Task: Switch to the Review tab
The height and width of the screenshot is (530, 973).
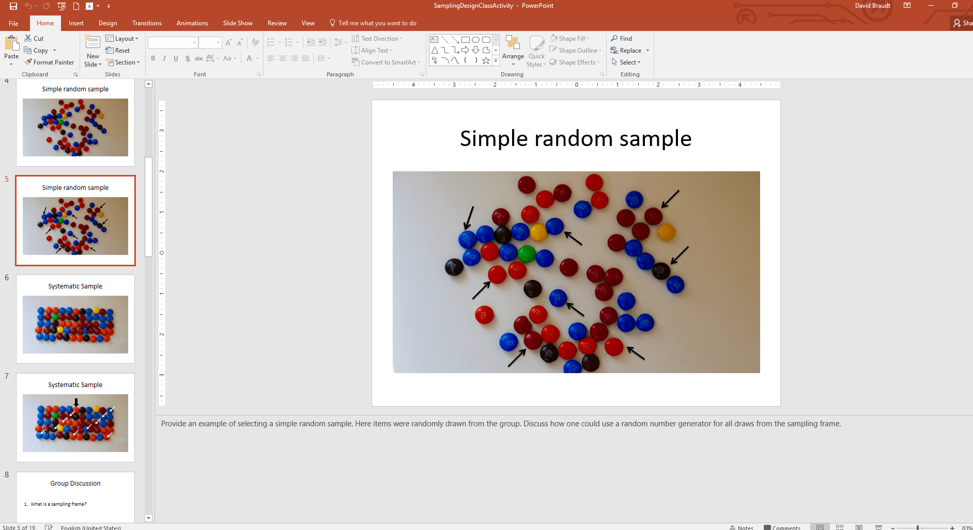Action: [277, 23]
